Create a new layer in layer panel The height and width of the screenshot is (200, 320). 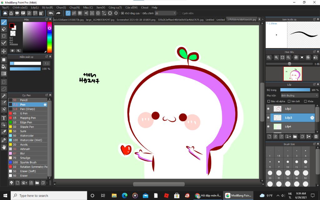pyautogui.click(x=269, y=137)
